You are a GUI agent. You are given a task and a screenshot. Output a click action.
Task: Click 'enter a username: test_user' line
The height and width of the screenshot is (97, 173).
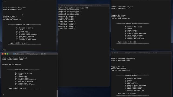pos(14,8)
